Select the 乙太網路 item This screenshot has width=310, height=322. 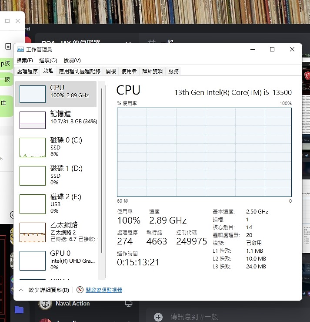click(56, 232)
